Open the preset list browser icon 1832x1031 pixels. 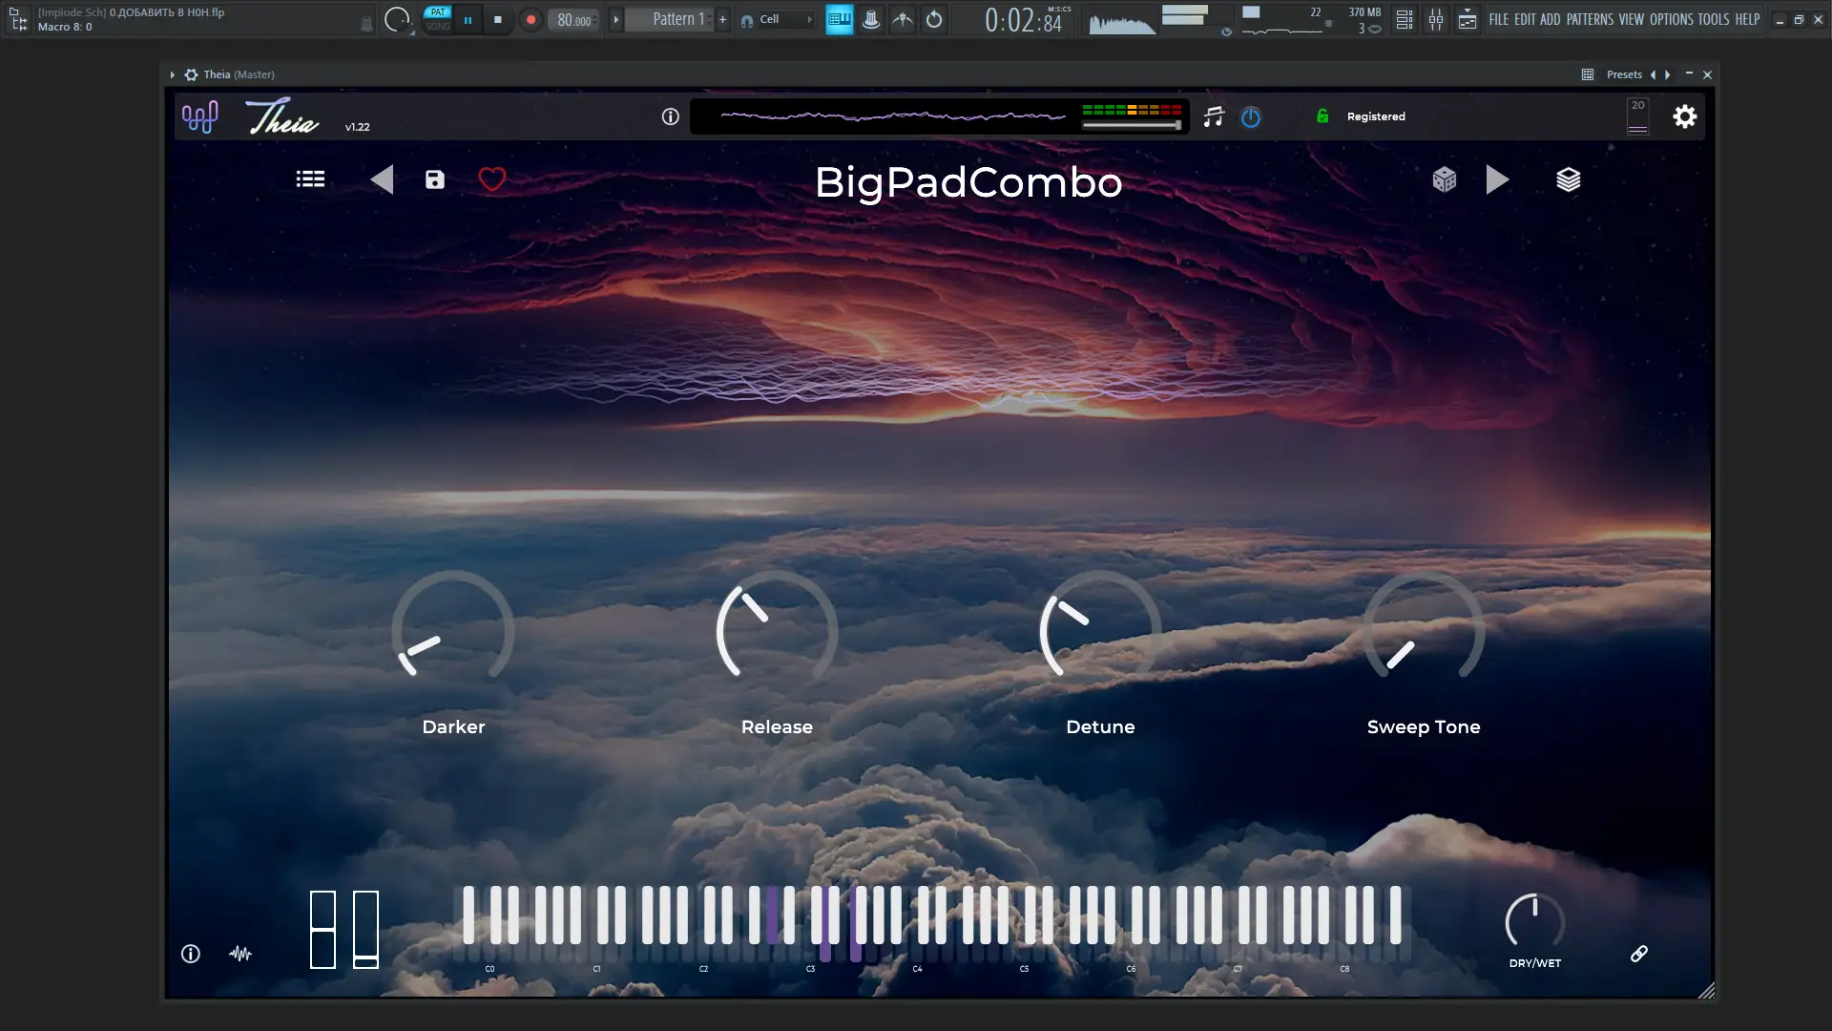click(310, 179)
